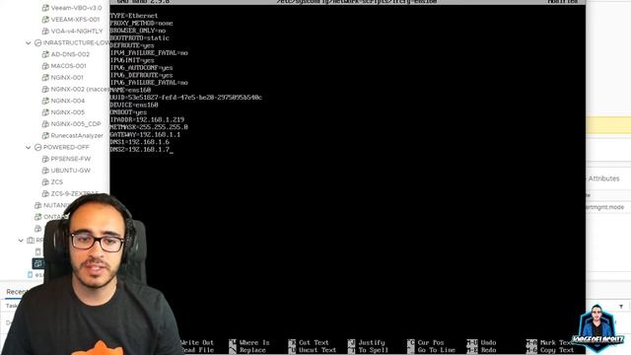Image resolution: width=631 pixels, height=355 pixels.
Task: Click the NGINX-005 VM icon
Action: (x=45, y=112)
